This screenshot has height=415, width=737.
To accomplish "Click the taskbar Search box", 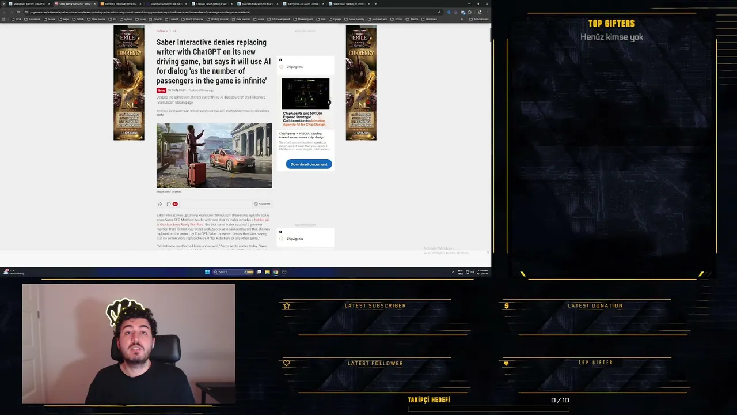I will click(x=233, y=272).
